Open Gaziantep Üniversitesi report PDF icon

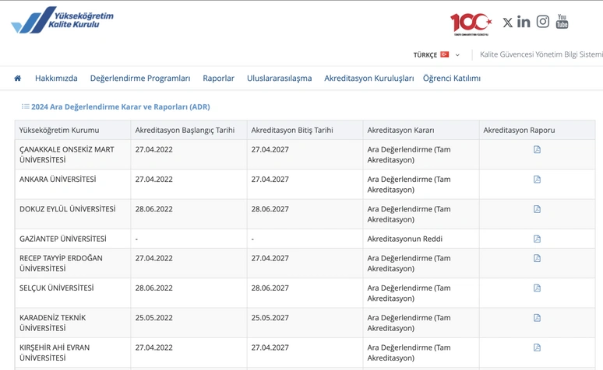[x=537, y=239]
